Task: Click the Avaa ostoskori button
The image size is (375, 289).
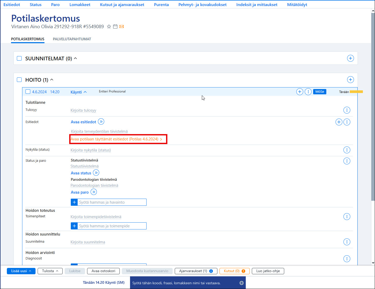Action: click(103, 271)
